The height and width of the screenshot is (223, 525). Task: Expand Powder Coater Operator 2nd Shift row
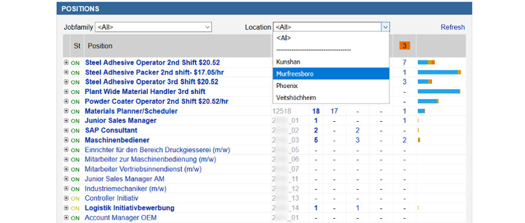[x=66, y=101]
